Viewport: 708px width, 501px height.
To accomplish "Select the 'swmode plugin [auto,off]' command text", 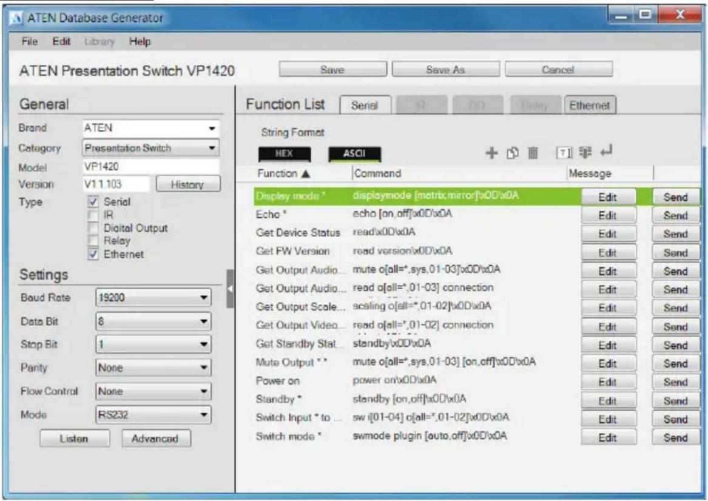I will (430, 436).
